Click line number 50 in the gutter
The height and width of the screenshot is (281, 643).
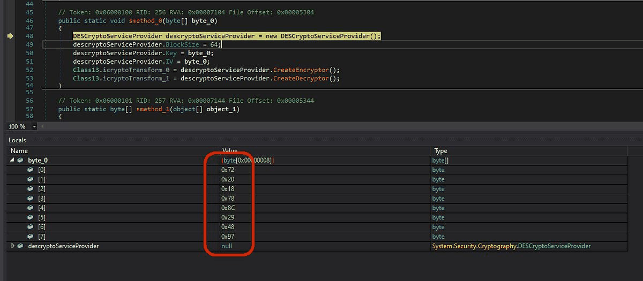pyautogui.click(x=29, y=53)
